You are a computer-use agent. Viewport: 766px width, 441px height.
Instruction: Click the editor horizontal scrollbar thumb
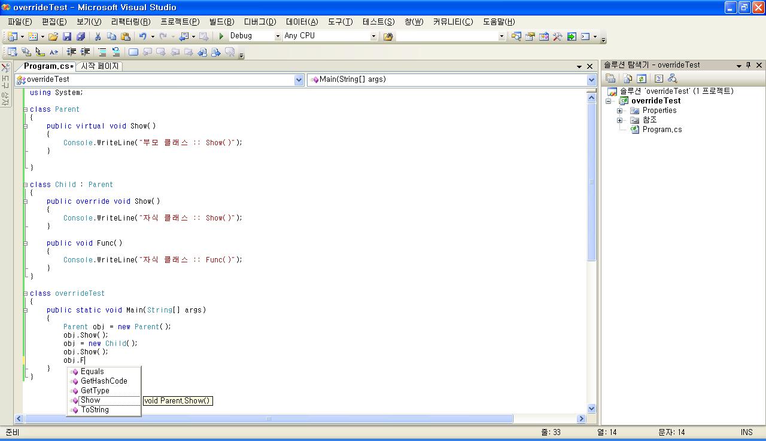(x=269, y=419)
